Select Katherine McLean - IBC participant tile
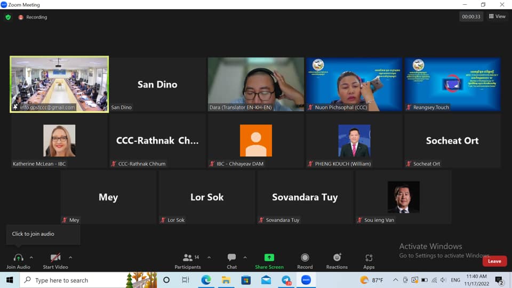Viewport: 512px width, 288px height. 59,141
